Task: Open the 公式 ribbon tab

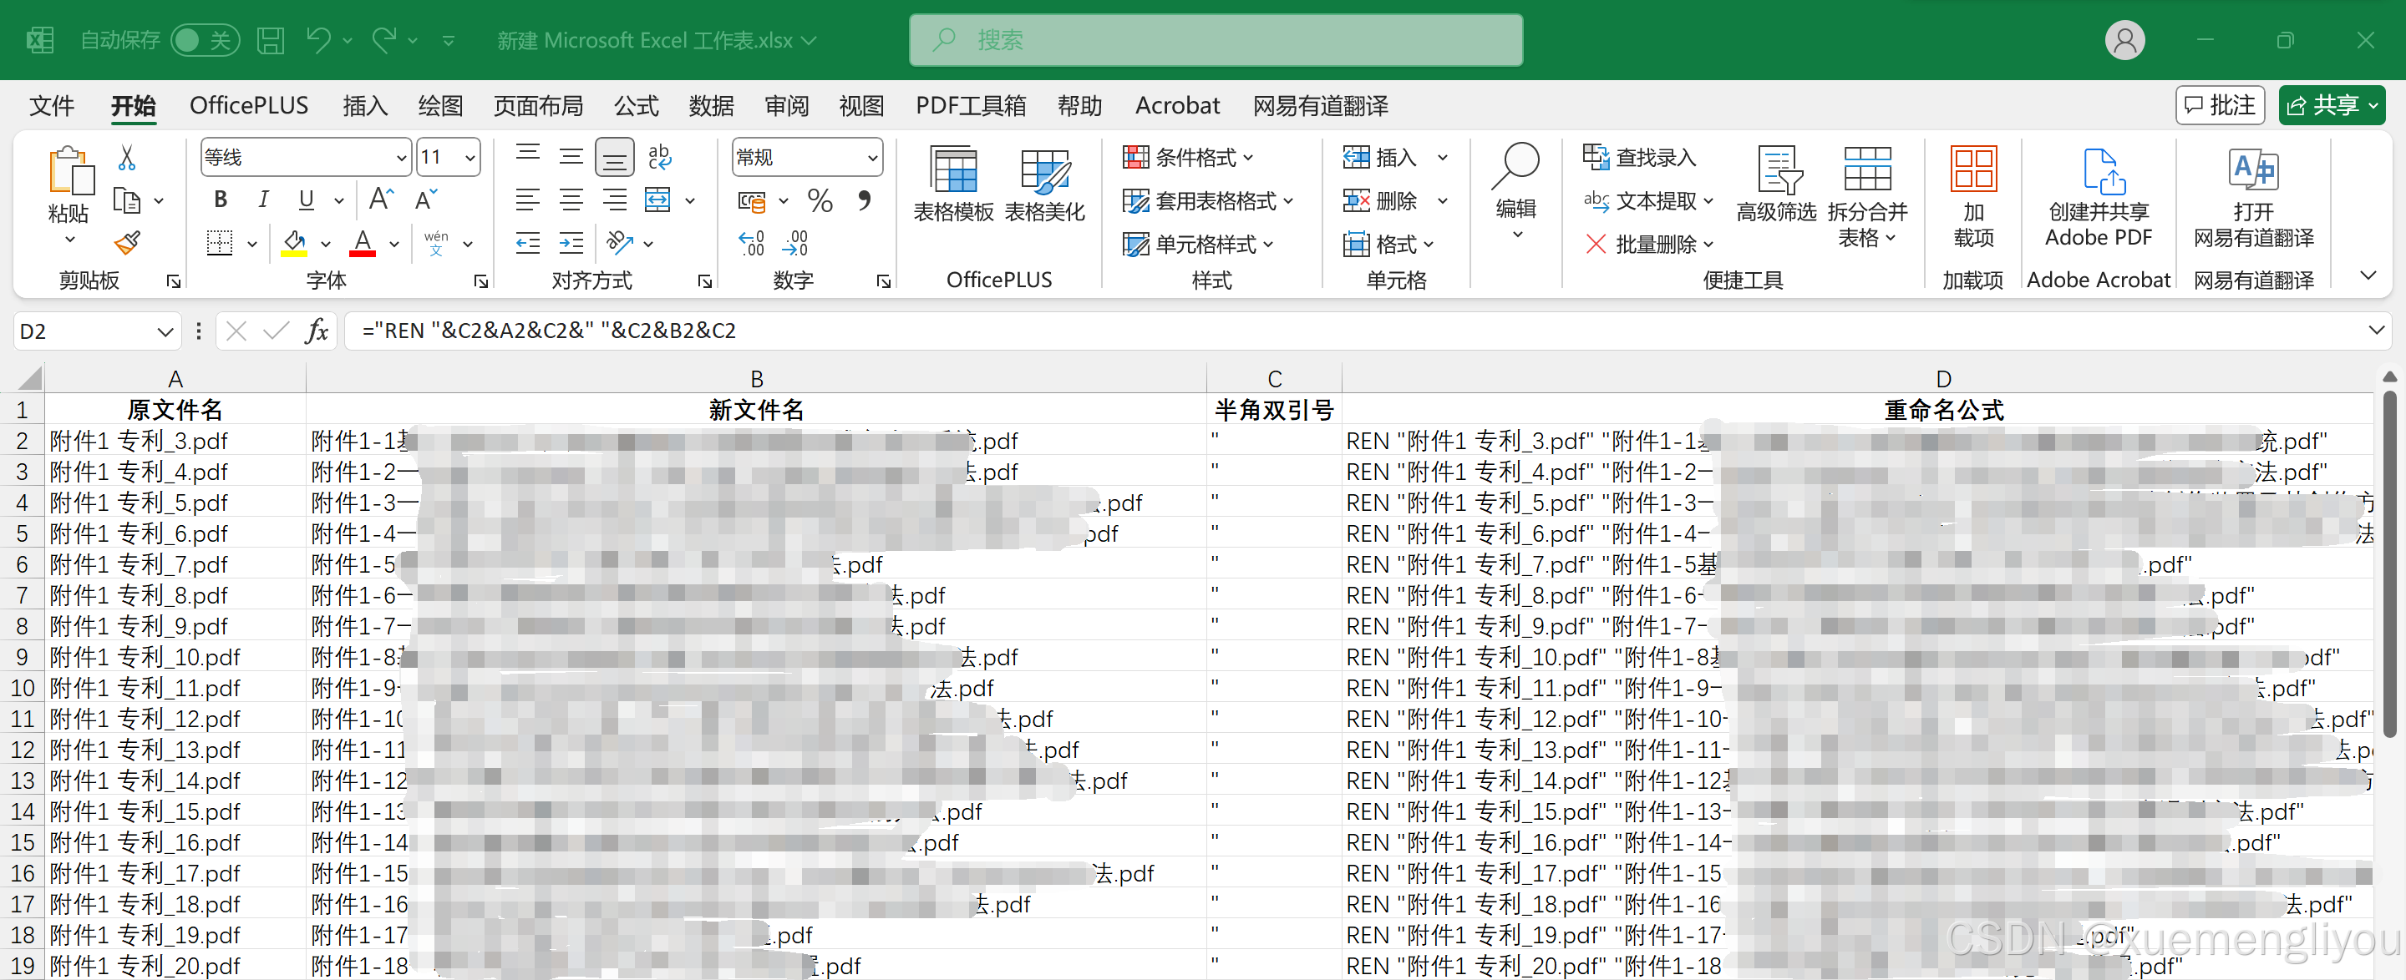Action: 635,105
